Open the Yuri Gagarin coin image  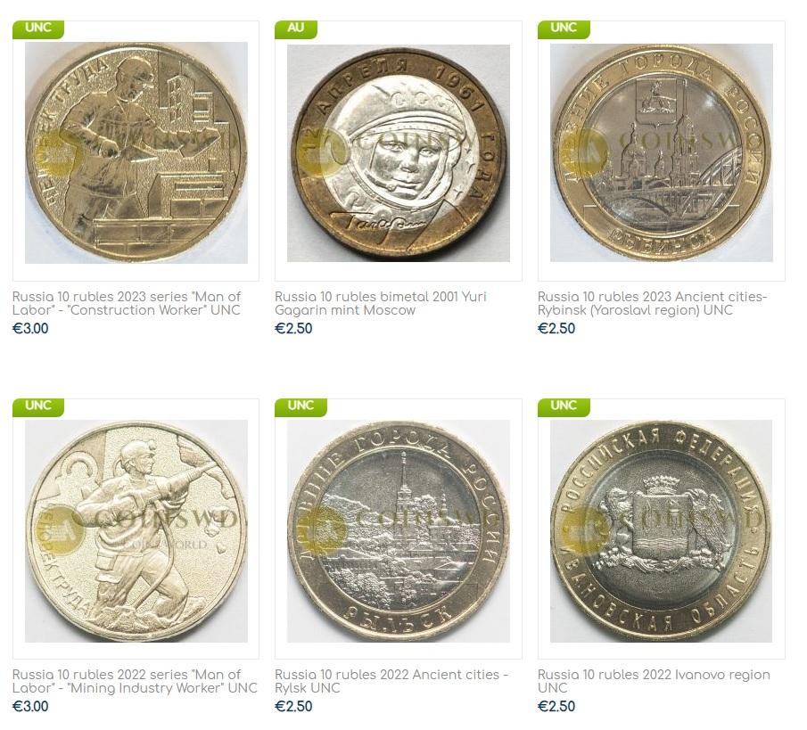tap(399, 153)
